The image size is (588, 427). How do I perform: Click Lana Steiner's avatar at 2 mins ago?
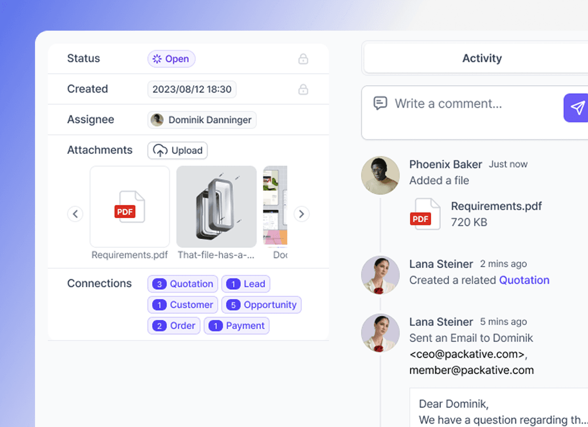tap(380, 275)
